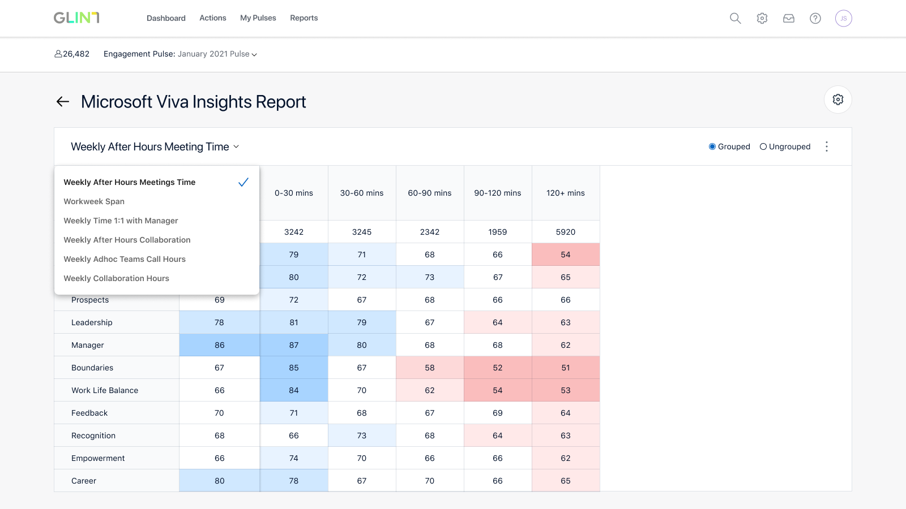Click the Boundaries row label
The height and width of the screenshot is (509, 906).
(x=92, y=368)
